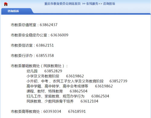Click 市教委安全稳定办公室 number 63636009
This screenshot has width=151, height=118.
(x=59, y=35)
